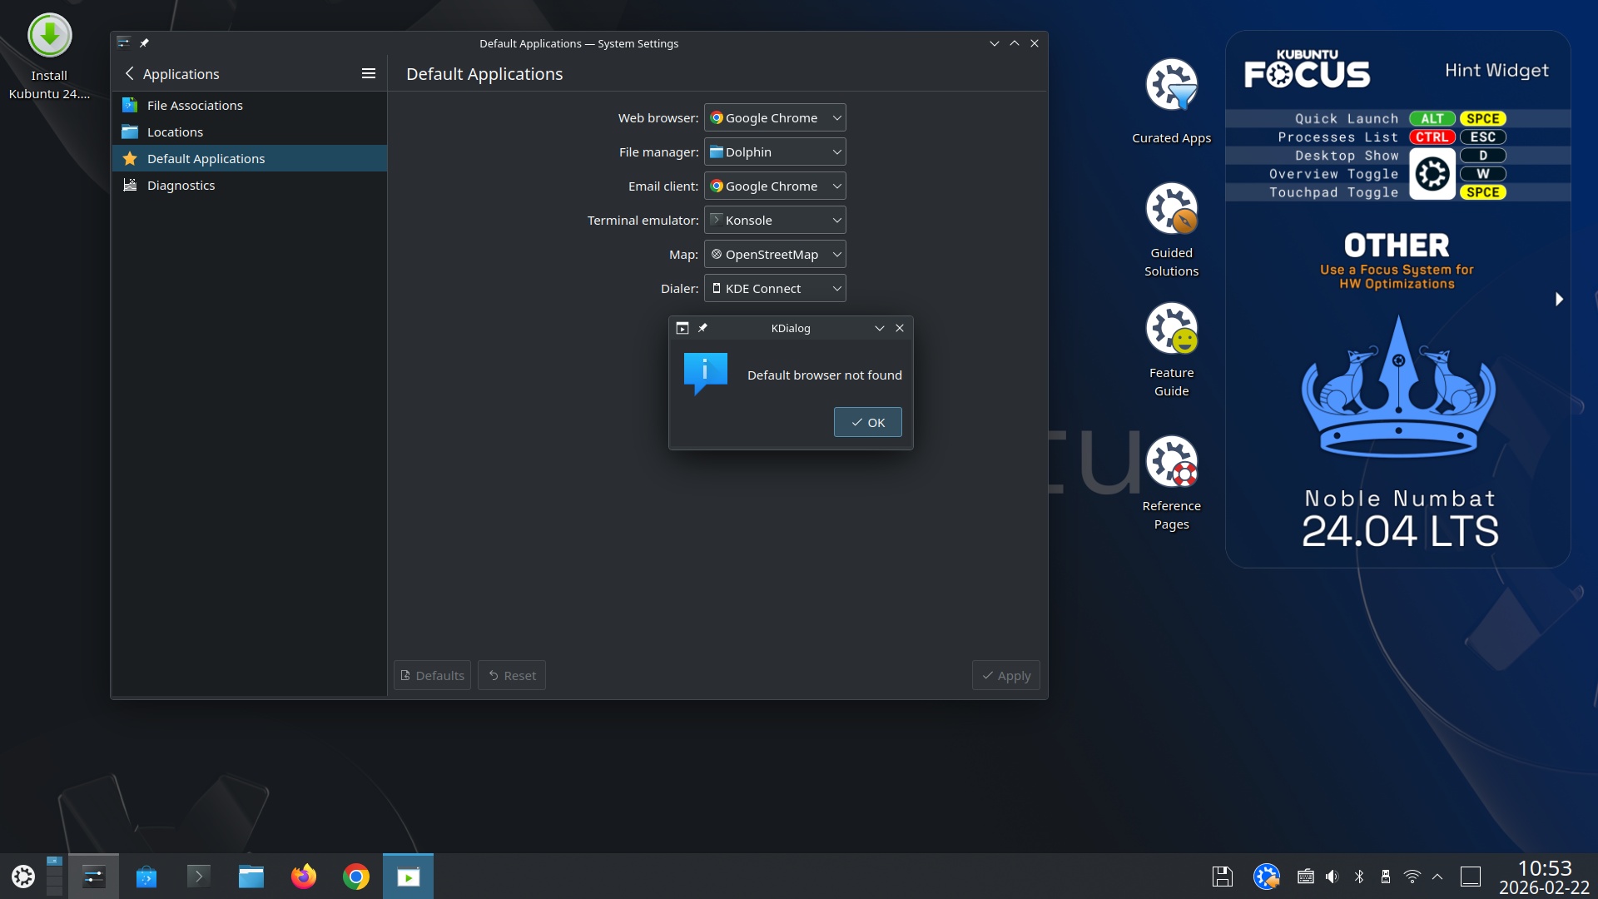Open the volume tray icon

pyautogui.click(x=1332, y=877)
